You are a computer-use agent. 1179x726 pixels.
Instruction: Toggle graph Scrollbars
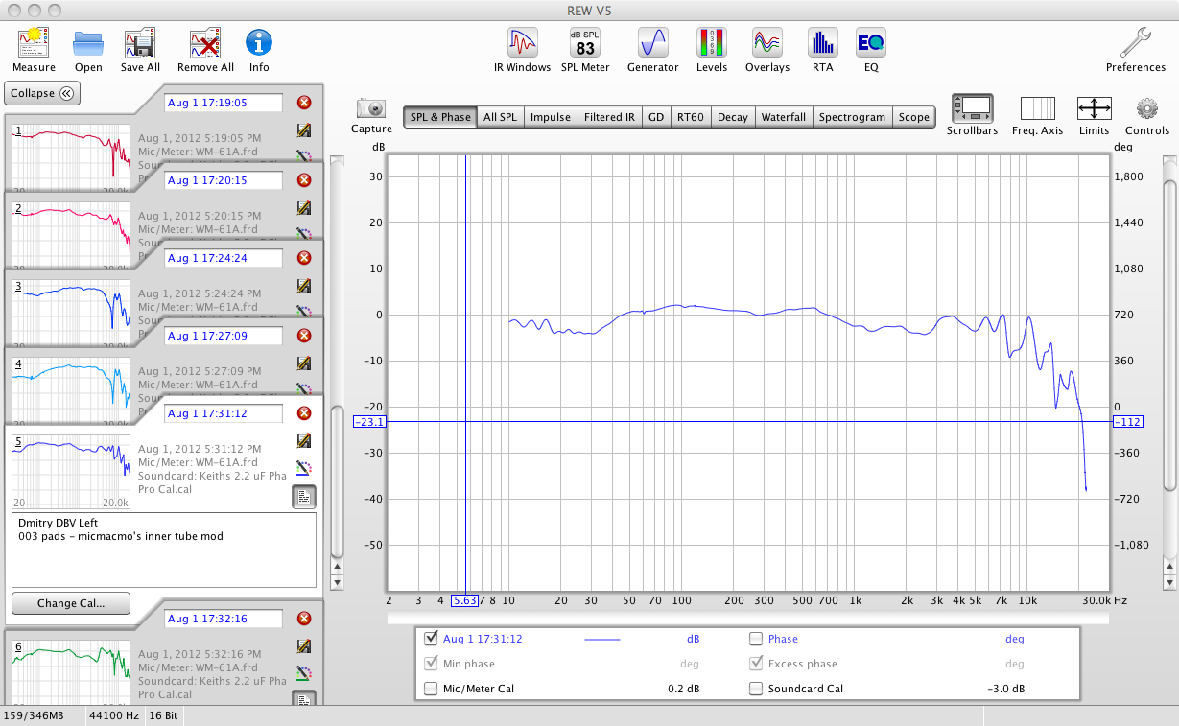coord(973,107)
